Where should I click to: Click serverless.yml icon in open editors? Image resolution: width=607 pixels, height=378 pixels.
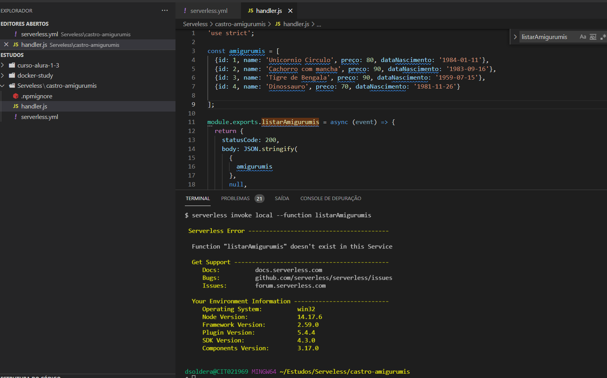(16, 34)
